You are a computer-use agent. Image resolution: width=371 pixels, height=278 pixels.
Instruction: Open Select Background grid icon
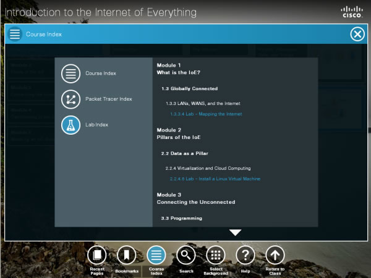click(x=215, y=255)
